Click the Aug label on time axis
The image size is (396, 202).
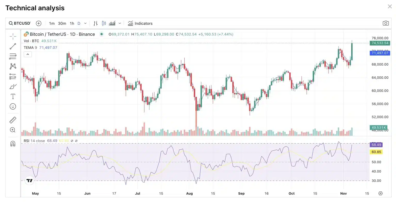[189, 194]
